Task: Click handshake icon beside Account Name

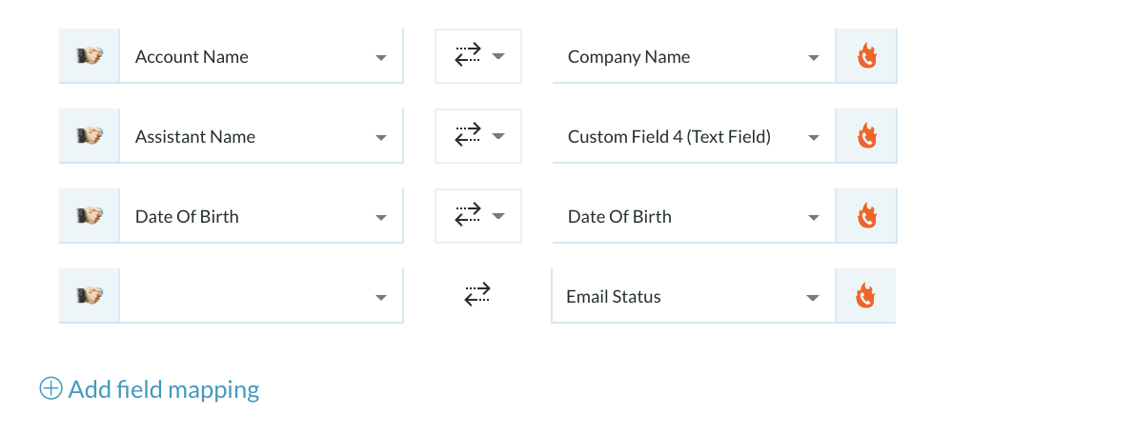Action: pos(90,56)
